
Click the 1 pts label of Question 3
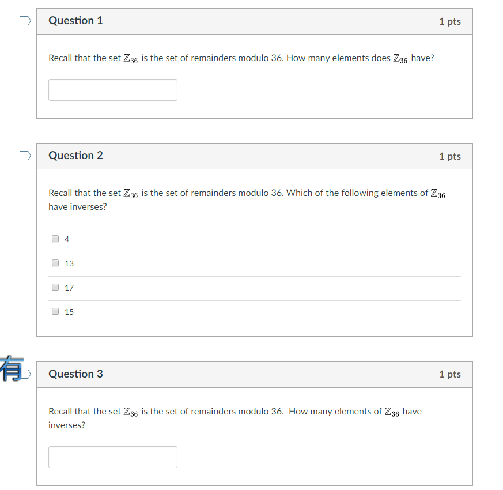(449, 374)
